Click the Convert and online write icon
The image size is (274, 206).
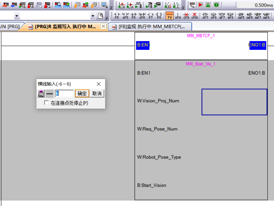pyautogui.click(x=86, y=5)
